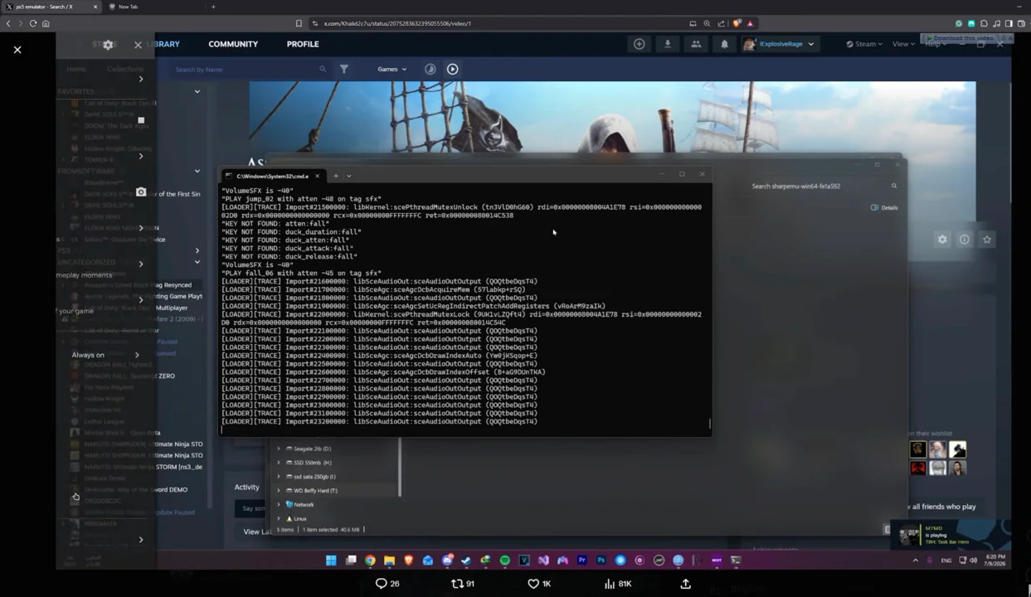Open the PROFILE tab

point(303,44)
